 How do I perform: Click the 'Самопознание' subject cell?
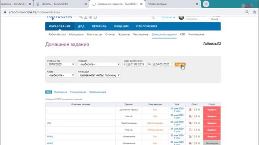click(x=129, y=123)
